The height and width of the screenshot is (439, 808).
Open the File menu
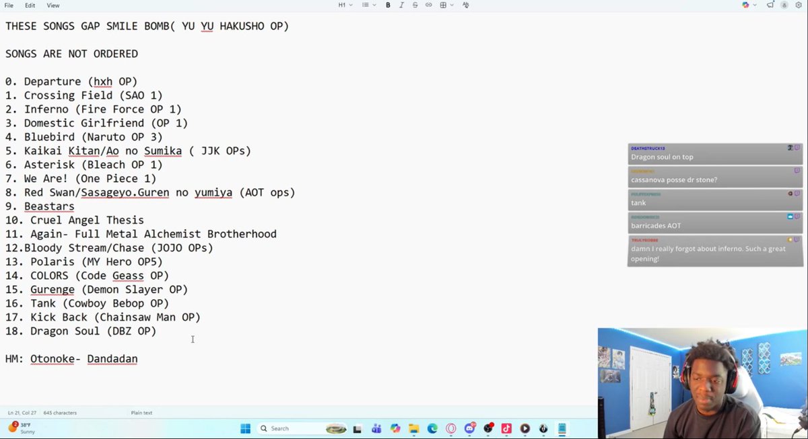click(x=9, y=5)
